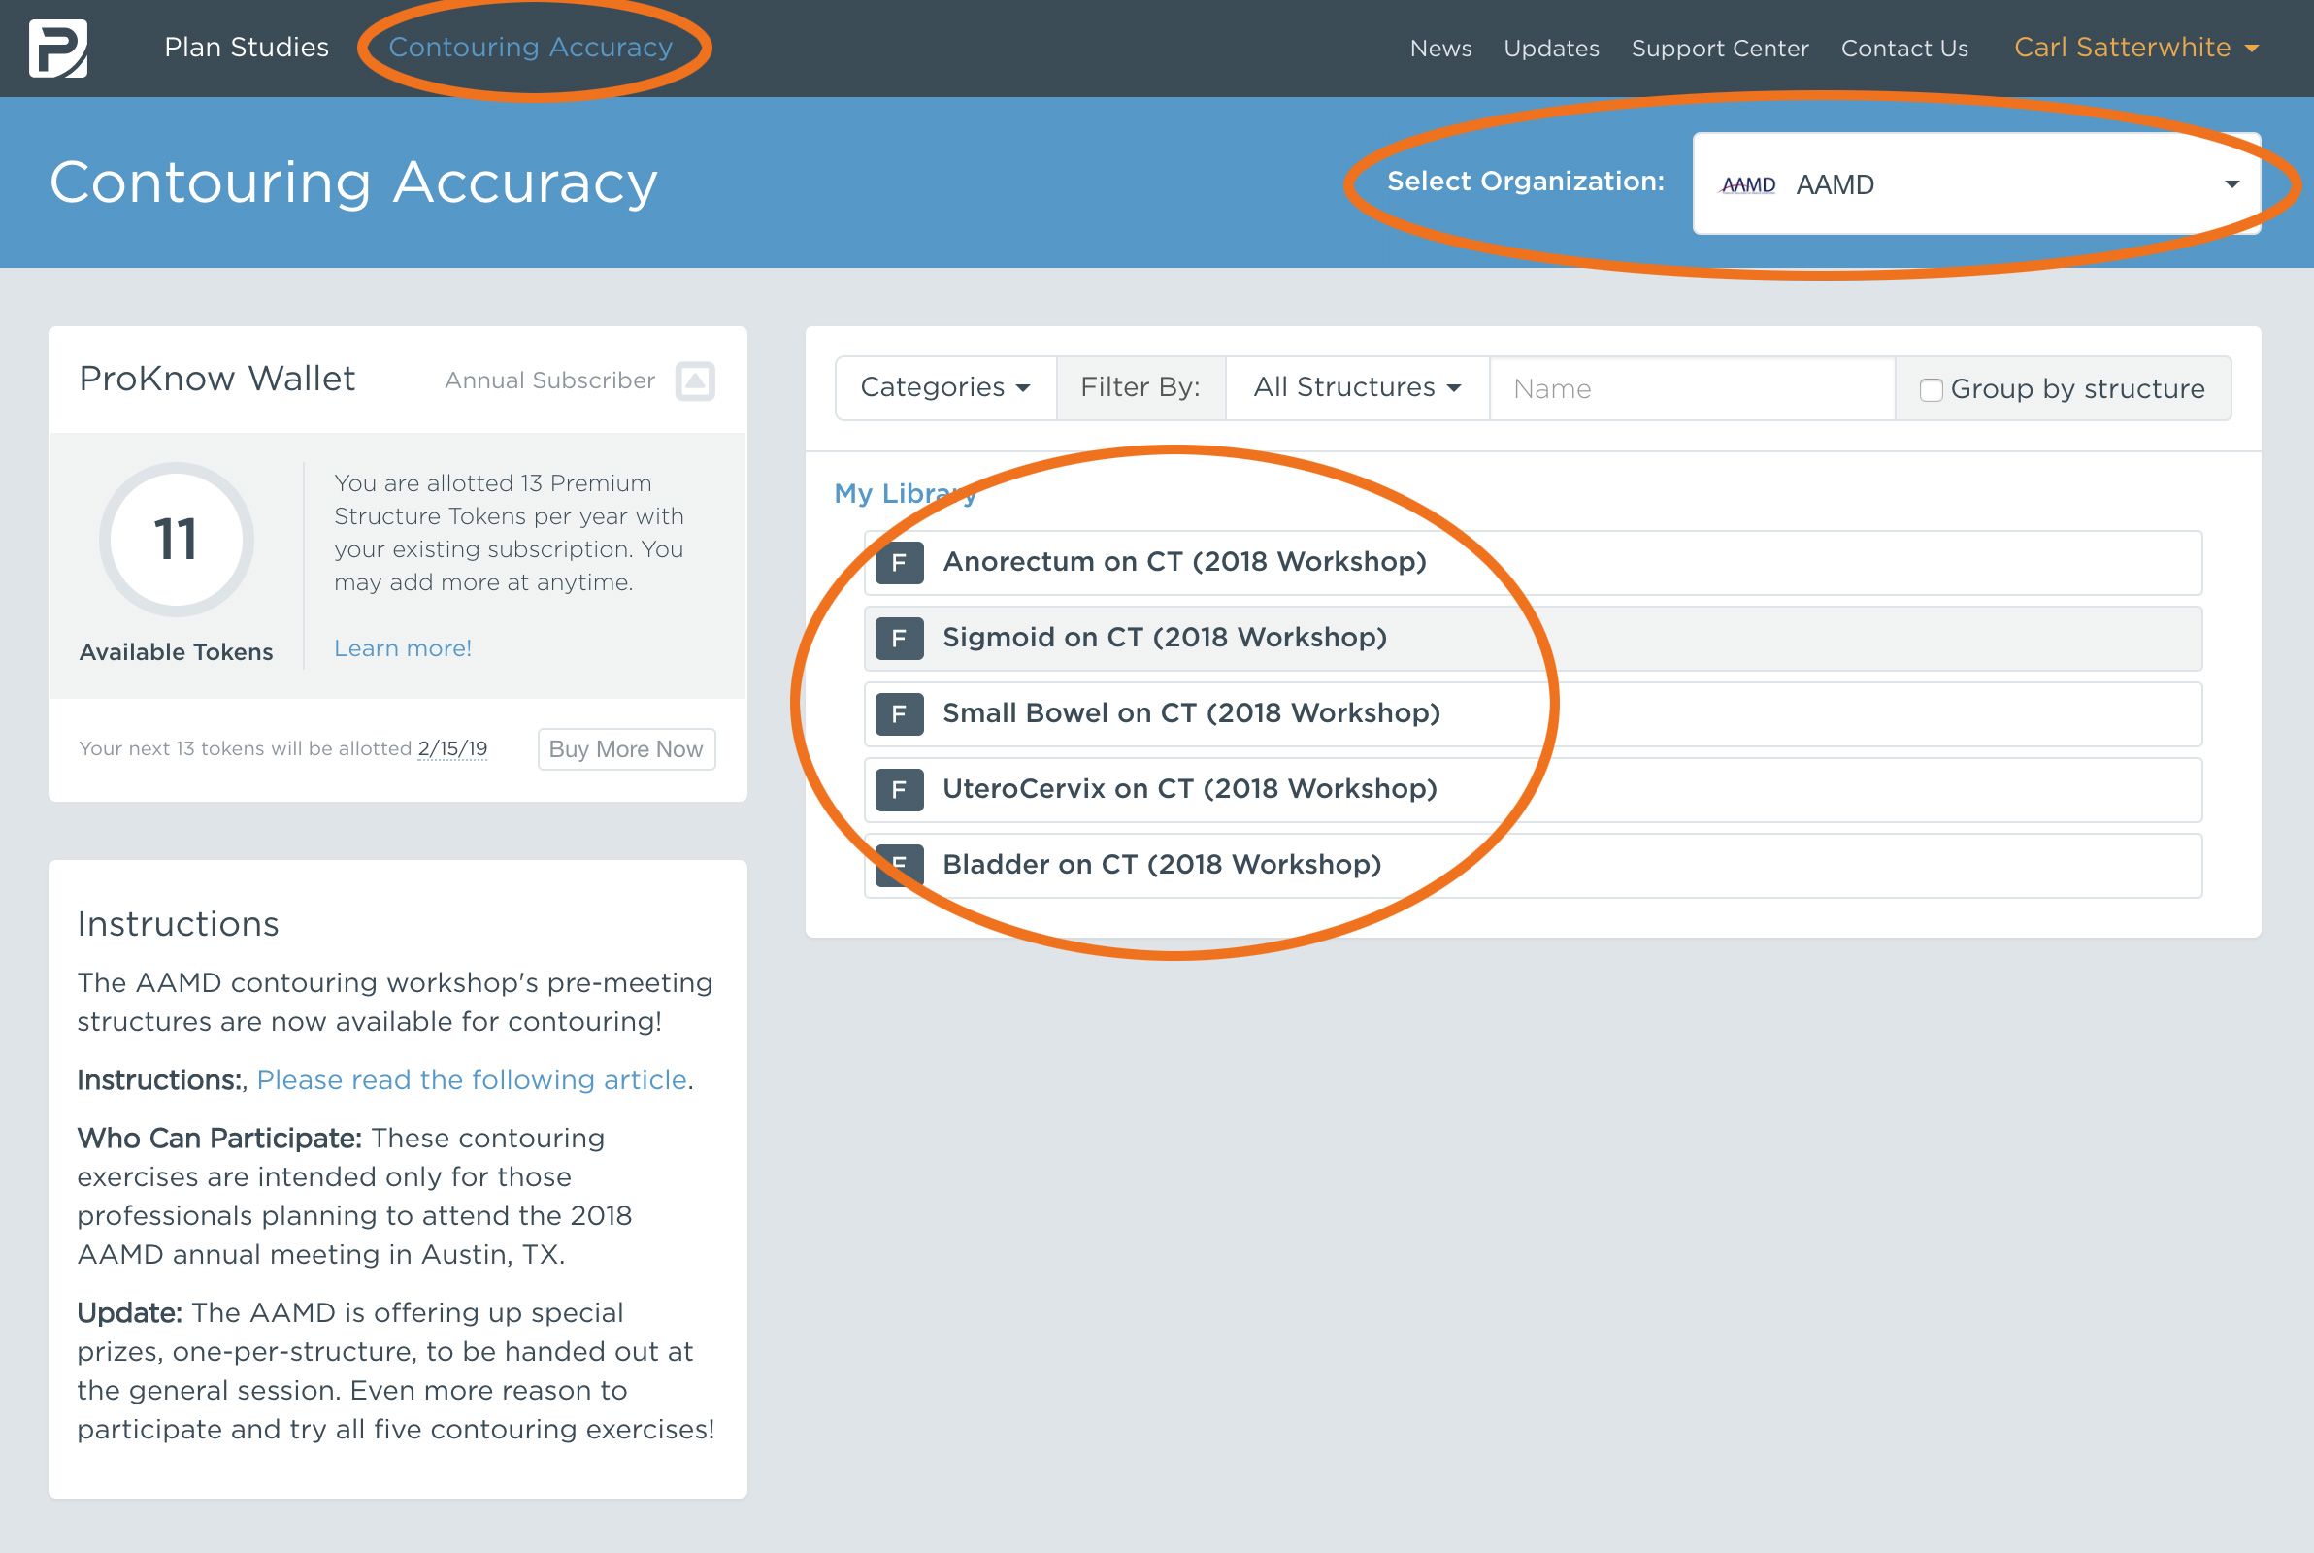2314x1553 pixels.
Task: Enable the Group by structure checkbox
Action: pyautogui.click(x=1930, y=389)
